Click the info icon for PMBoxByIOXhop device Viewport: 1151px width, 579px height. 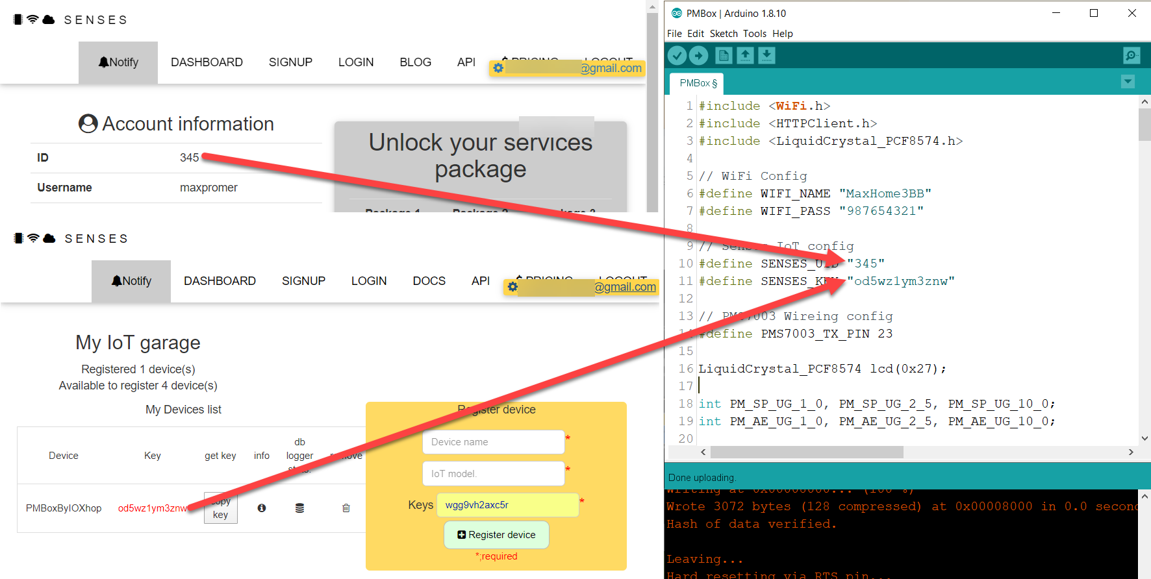pos(262,508)
